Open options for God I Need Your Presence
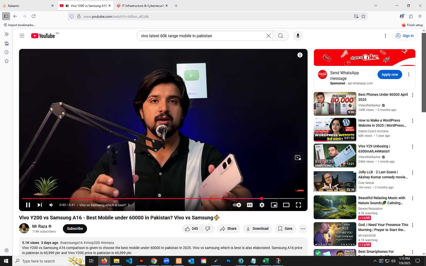Viewport: 426px width, 266px height. click(x=413, y=225)
